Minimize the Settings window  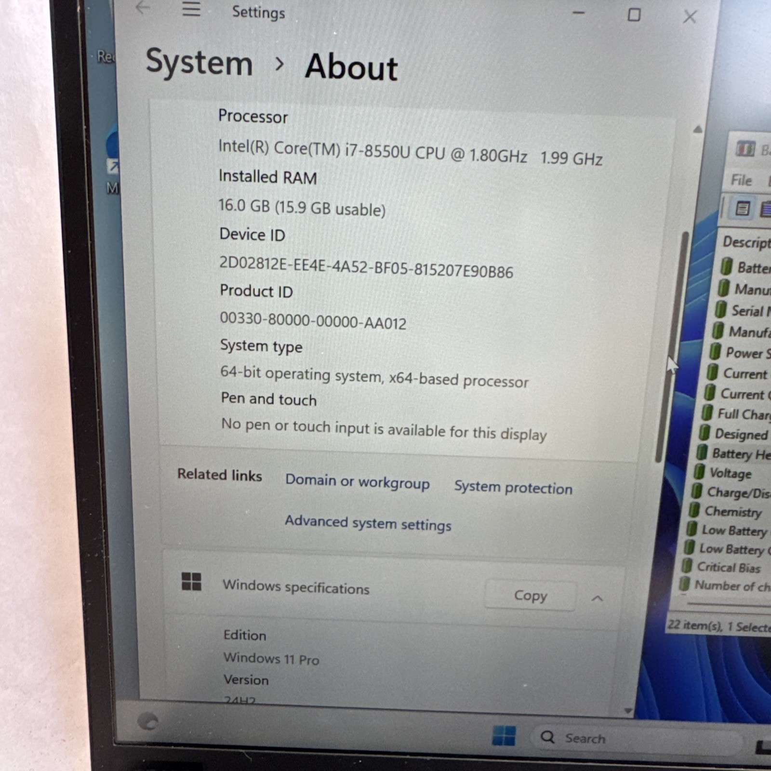point(579,13)
